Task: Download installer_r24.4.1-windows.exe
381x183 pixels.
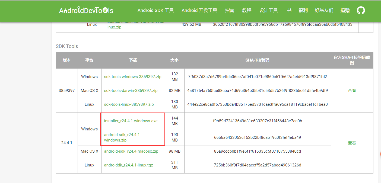Action: coord(131,121)
